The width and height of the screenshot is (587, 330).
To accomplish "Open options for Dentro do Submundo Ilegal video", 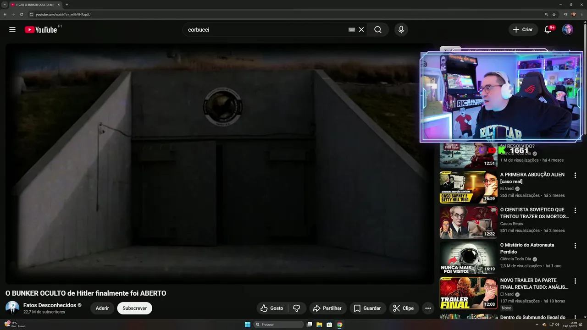I will point(575,316).
